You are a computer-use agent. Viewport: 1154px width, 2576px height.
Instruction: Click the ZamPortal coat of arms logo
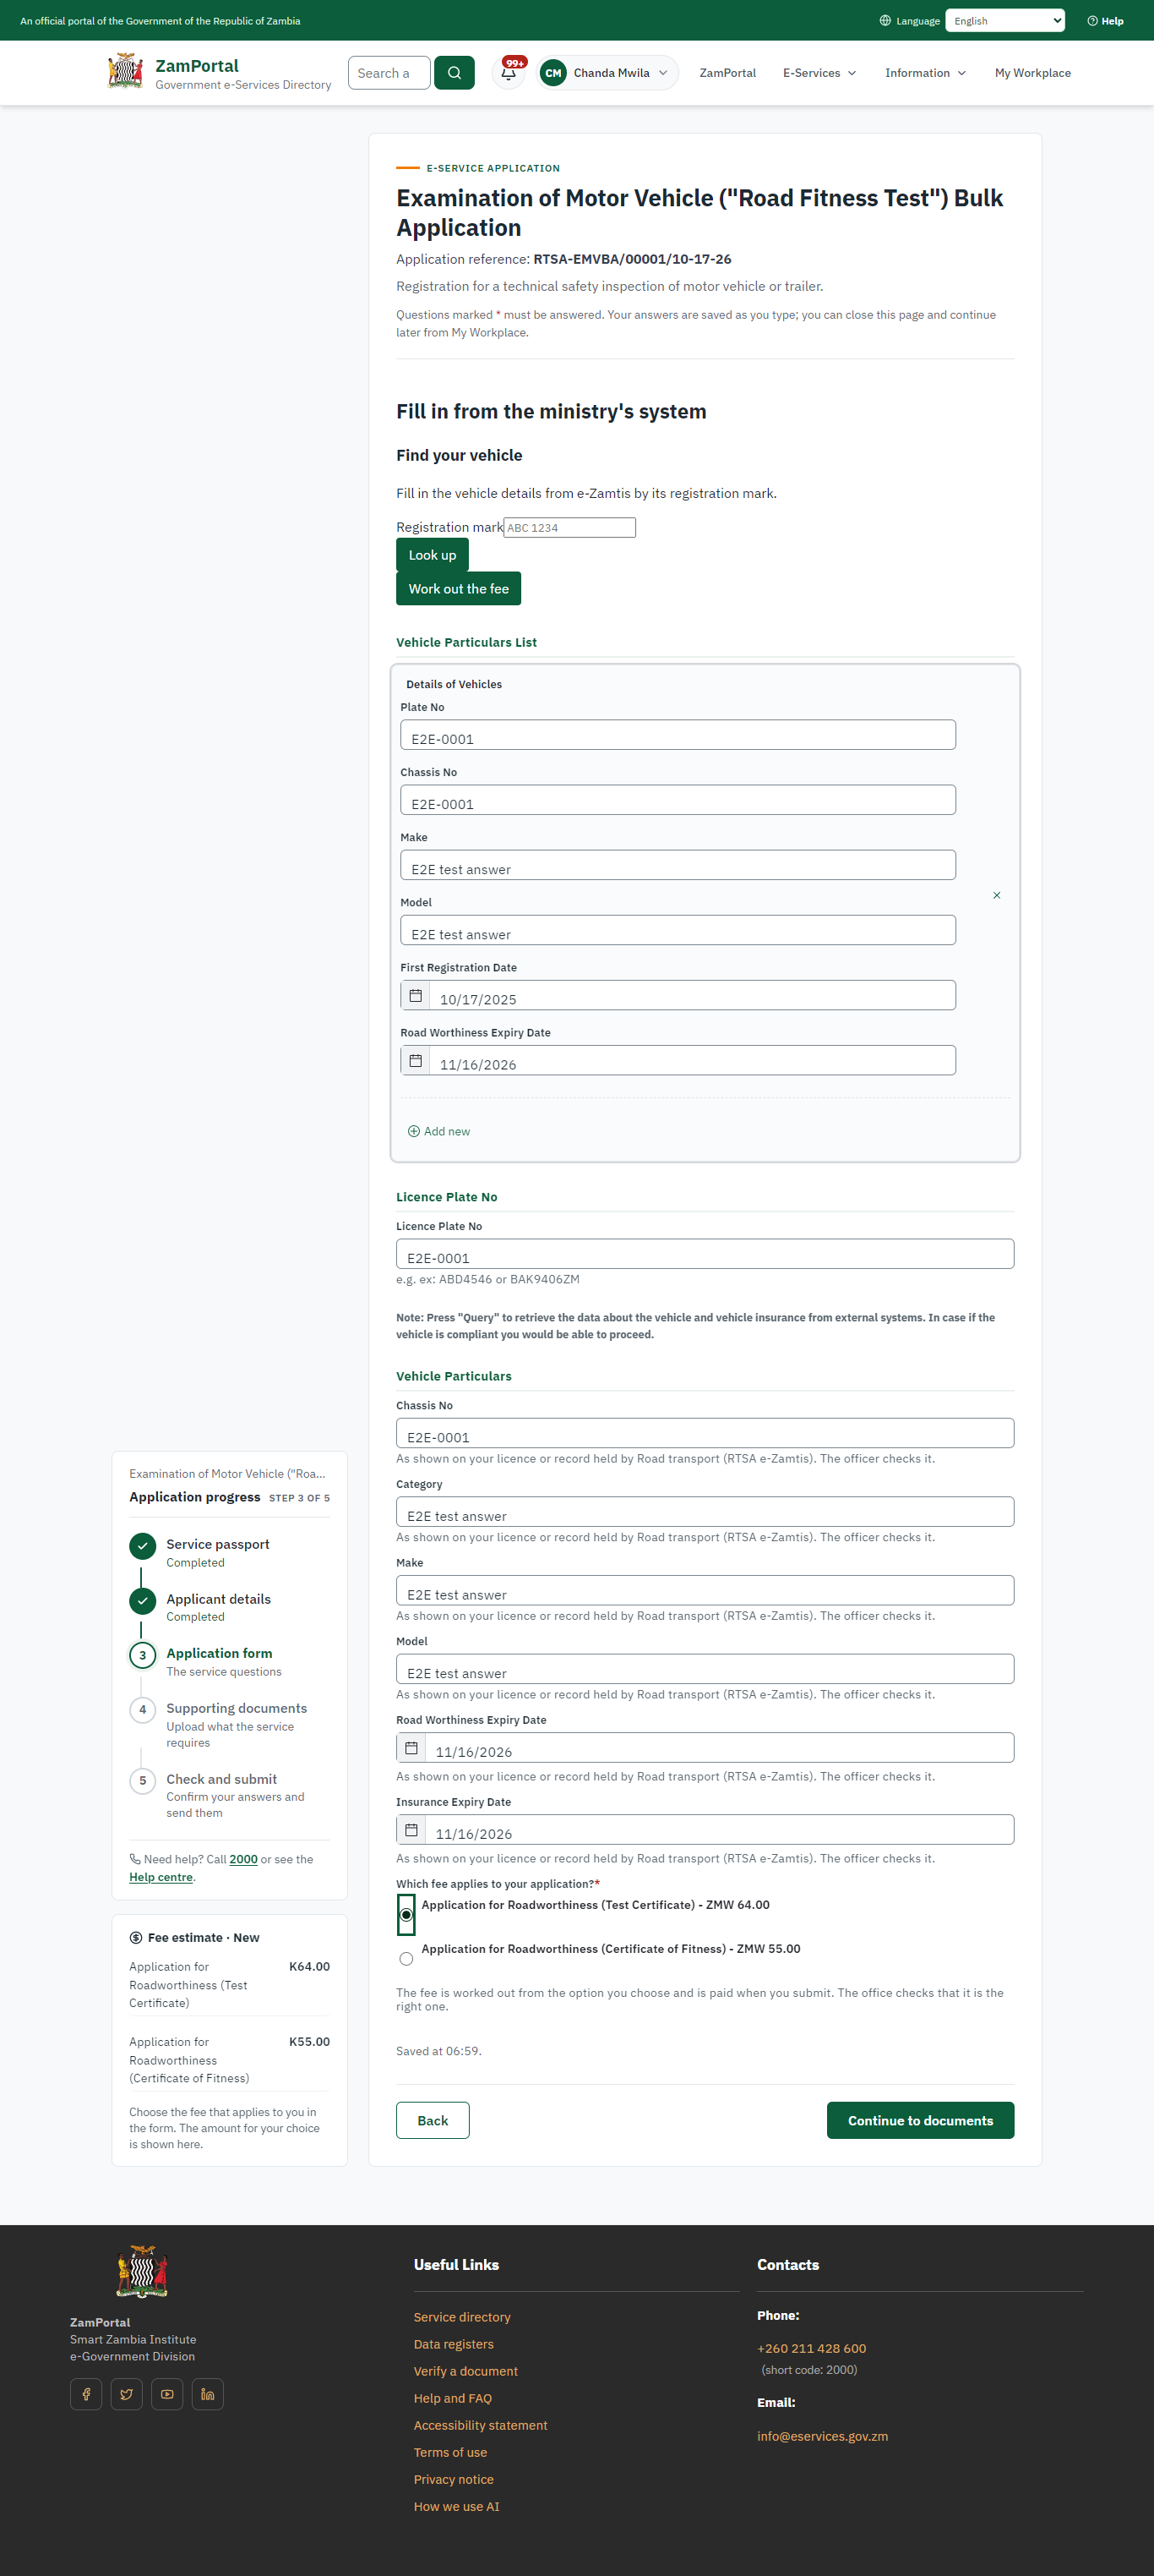click(x=125, y=71)
